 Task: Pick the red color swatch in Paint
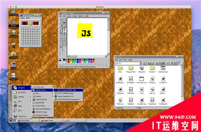tap(69, 62)
